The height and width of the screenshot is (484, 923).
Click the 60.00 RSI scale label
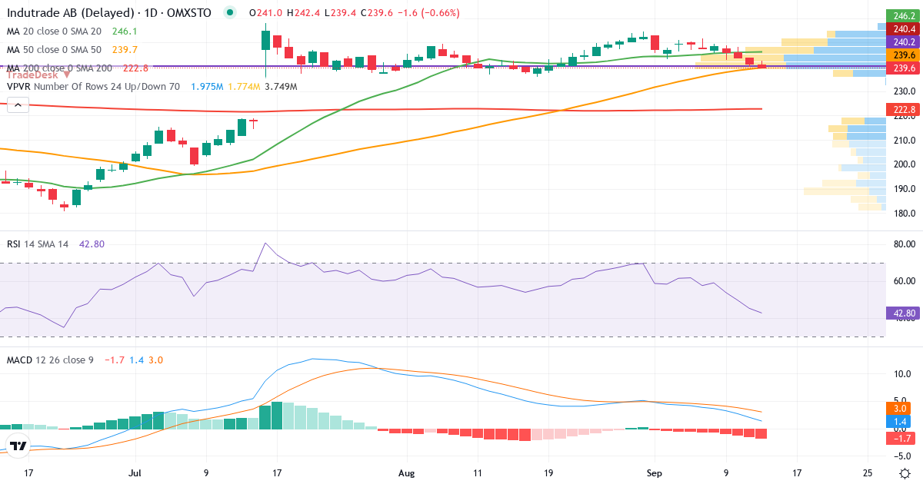tap(904, 281)
